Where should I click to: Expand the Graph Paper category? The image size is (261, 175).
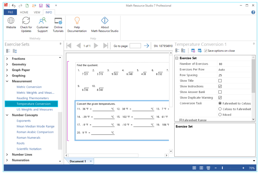[7, 70]
